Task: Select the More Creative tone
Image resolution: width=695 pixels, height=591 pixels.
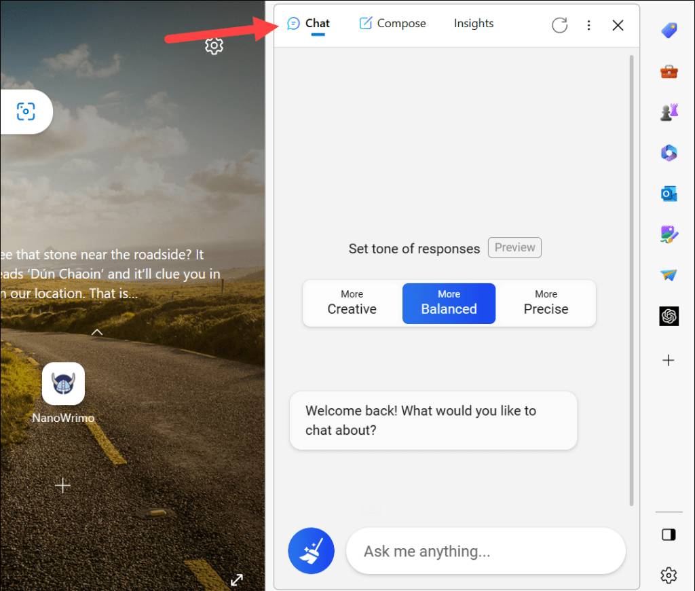Action: pyautogui.click(x=352, y=303)
